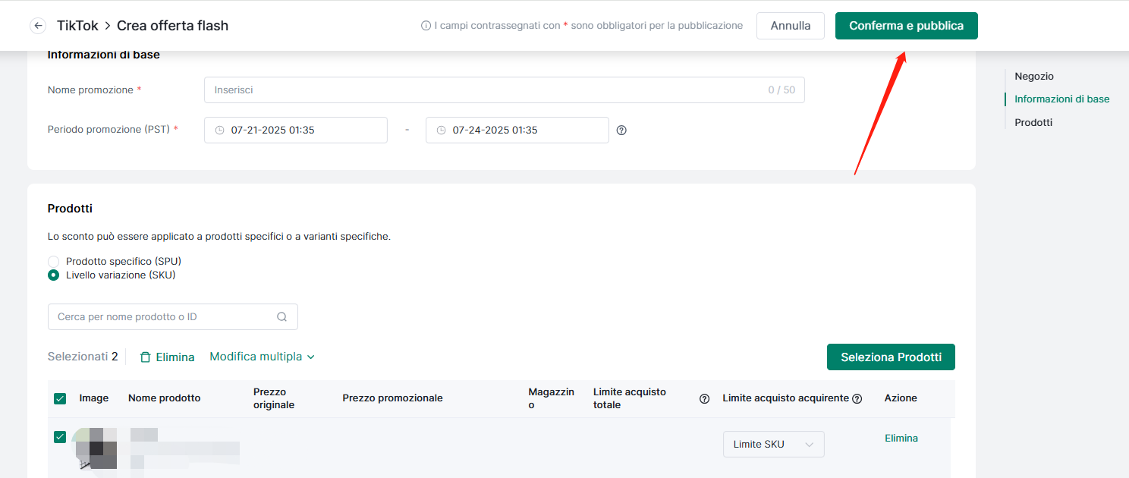Click the Magazzino column header
The height and width of the screenshot is (478, 1129).
[552, 399]
